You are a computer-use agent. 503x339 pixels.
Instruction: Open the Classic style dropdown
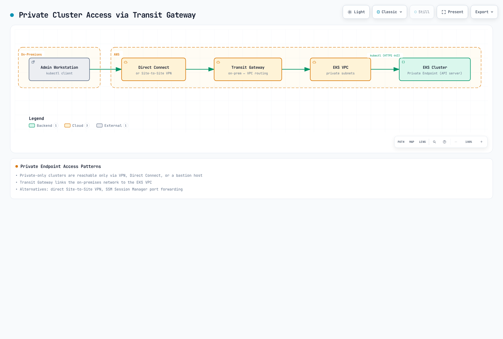[390, 12]
